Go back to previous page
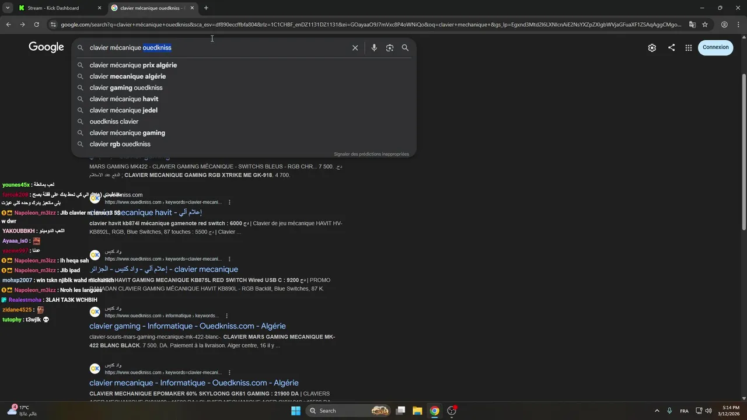This screenshot has width=747, height=420. point(8,24)
